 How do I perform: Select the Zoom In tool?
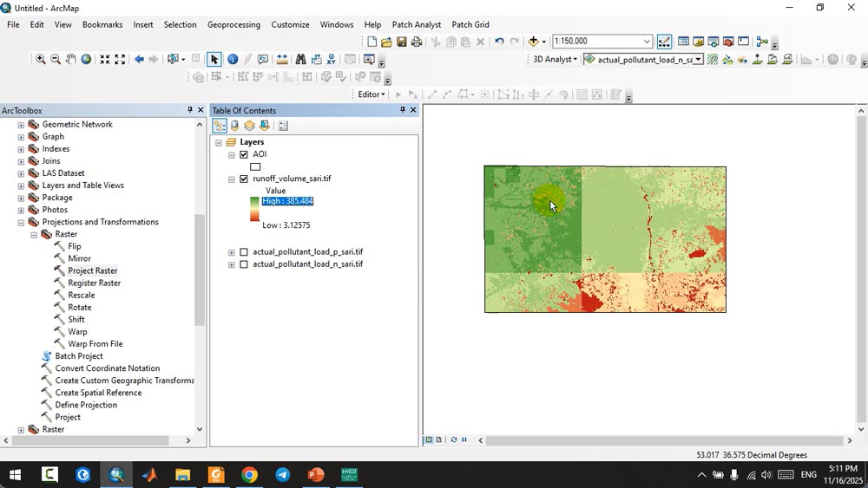coord(40,60)
